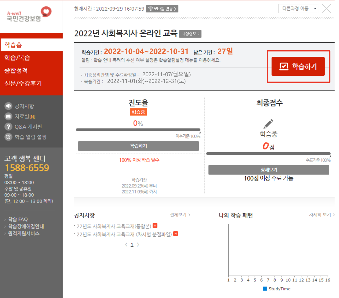This screenshot has height=298, width=339.
Task: Expand 자세히 보기 for 나의 학습 패턴
Action: (x=320, y=215)
